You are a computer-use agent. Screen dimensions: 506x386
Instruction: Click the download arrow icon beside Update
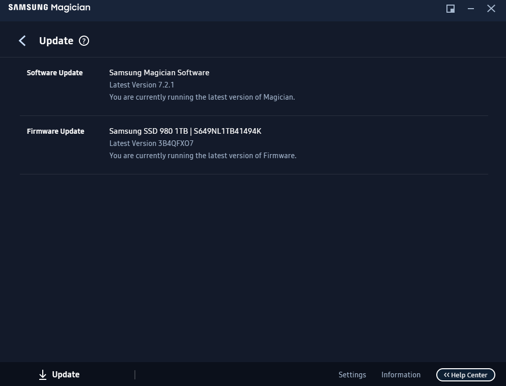coord(43,375)
